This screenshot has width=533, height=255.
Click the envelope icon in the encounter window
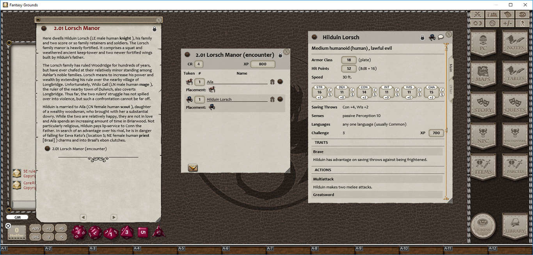tap(192, 168)
